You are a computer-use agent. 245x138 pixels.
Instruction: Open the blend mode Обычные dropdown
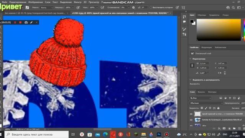click(206, 103)
